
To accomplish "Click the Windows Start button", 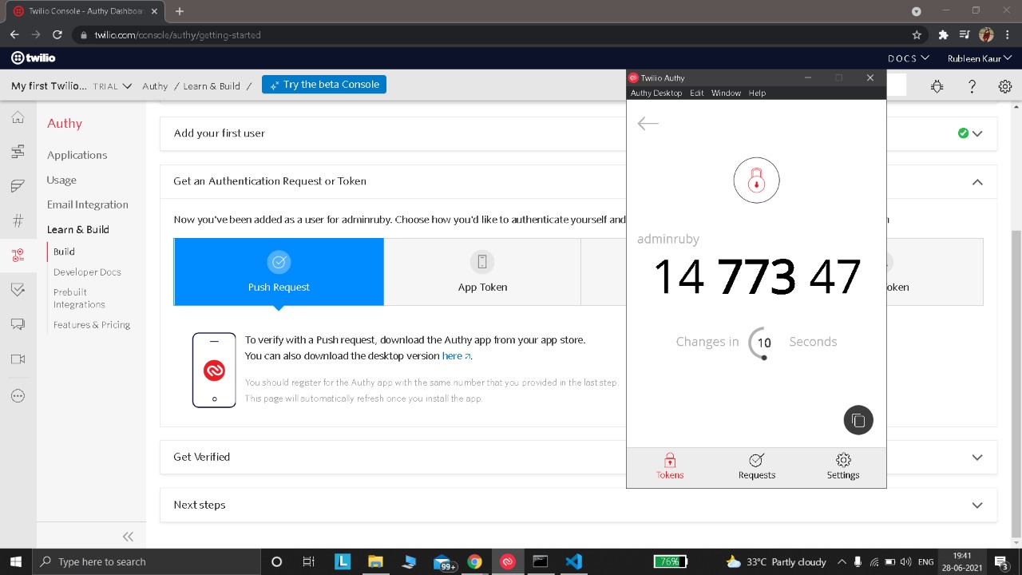I will [16, 561].
